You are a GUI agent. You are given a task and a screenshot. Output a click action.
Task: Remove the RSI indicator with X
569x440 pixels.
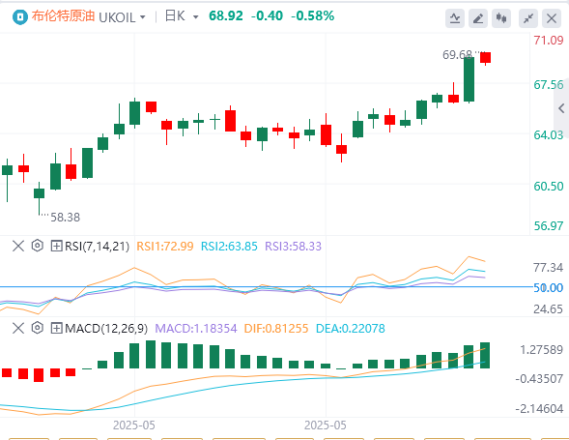pos(18,246)
